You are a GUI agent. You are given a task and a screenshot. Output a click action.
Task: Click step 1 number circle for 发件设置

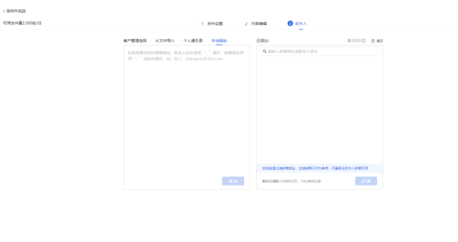point(202,23)
